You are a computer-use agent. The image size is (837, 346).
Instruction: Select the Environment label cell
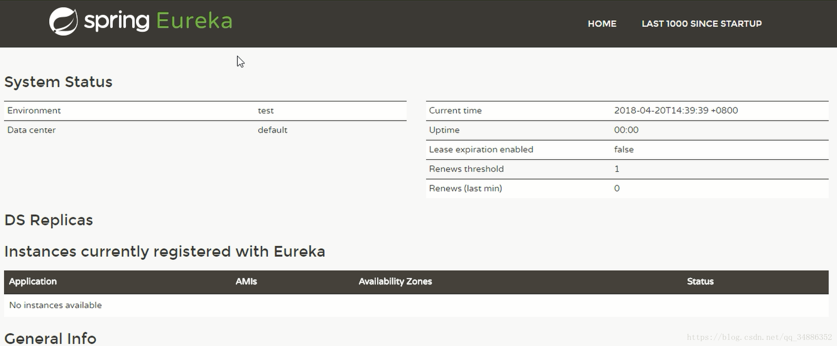[34, 110]
